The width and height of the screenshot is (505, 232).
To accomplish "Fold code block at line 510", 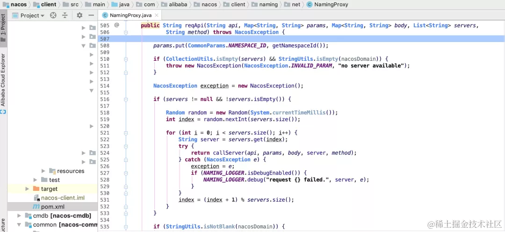I will pyautogui.click(x=126, y=59).
